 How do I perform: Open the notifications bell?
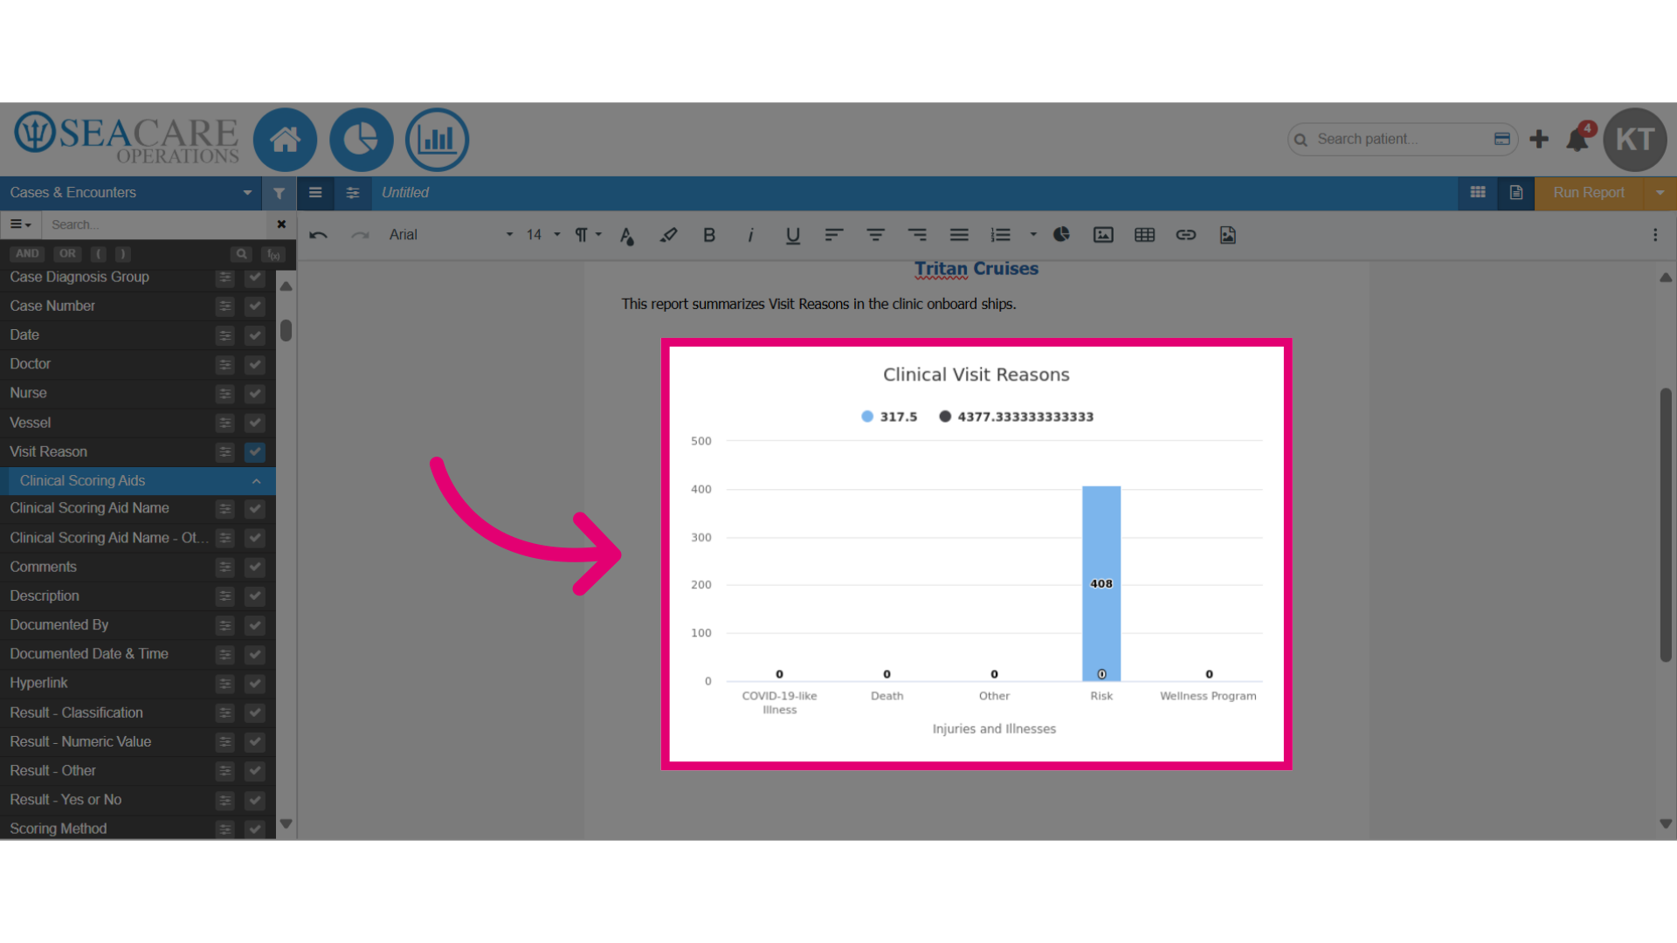pos(1577,139)
